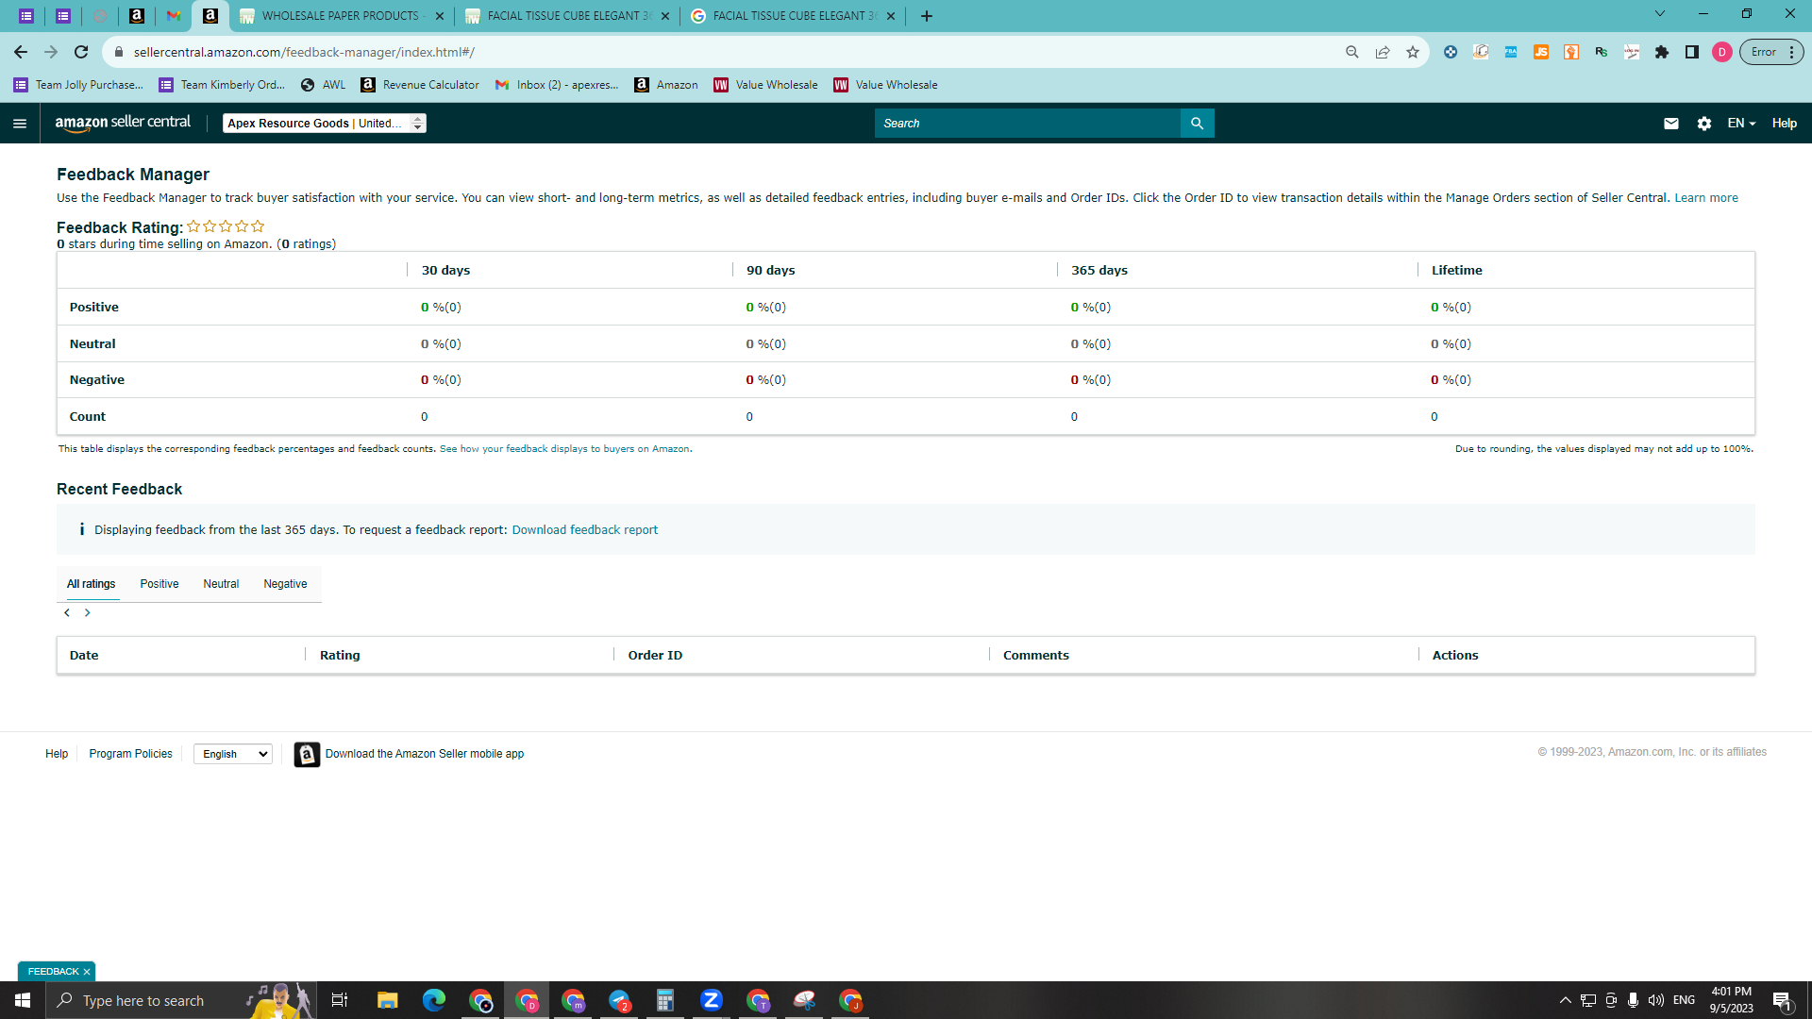Switch to the Google FACIAL TISSUE CUBE tab
Image resolution: width=1812 pixels, height=1019 pixels.
(795, 16)
